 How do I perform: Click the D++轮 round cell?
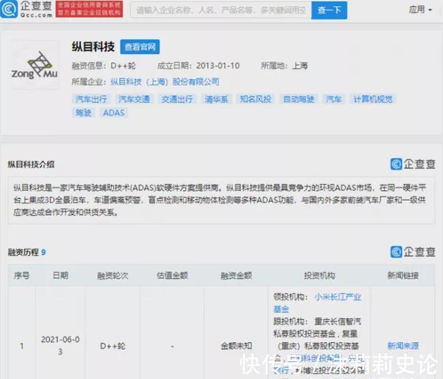pos(112,346)
